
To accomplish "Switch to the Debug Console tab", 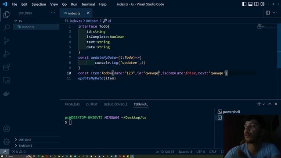I will pos(115,104).
